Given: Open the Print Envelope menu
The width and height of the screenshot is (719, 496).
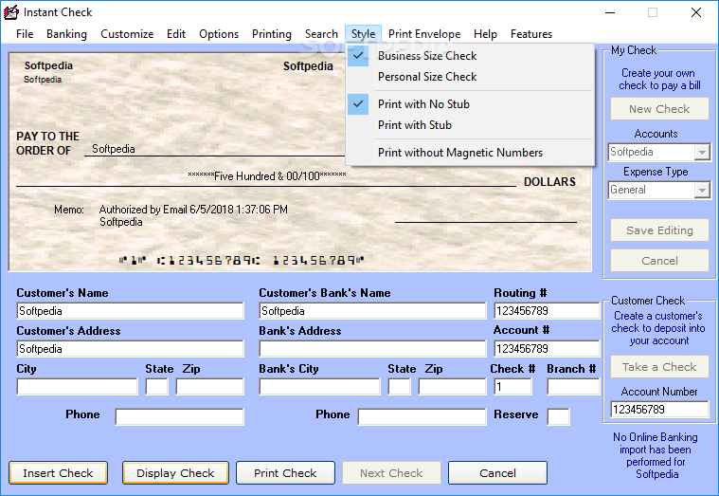Looking at the screenshot, I should pos(424,34).
